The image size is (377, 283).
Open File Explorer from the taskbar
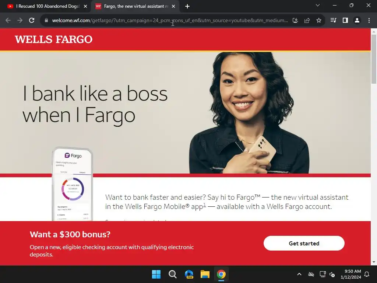click(x=205, y=274)
